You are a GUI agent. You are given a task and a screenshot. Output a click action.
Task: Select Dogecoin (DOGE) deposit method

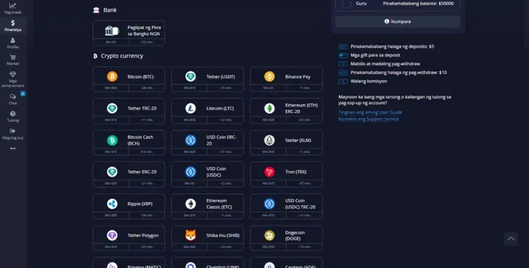(286, 238)
